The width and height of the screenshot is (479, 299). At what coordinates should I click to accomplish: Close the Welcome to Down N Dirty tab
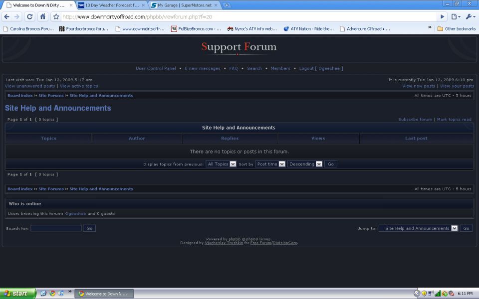(x=71, y=5)
